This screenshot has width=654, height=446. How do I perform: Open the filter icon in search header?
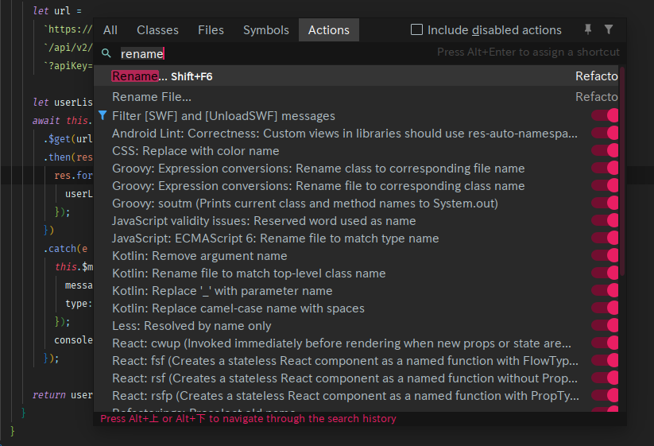click(609, 29)
